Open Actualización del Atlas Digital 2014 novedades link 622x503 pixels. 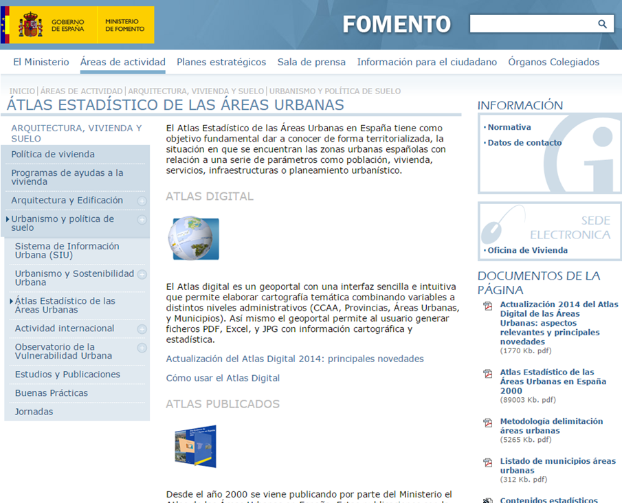pos(295,359)
